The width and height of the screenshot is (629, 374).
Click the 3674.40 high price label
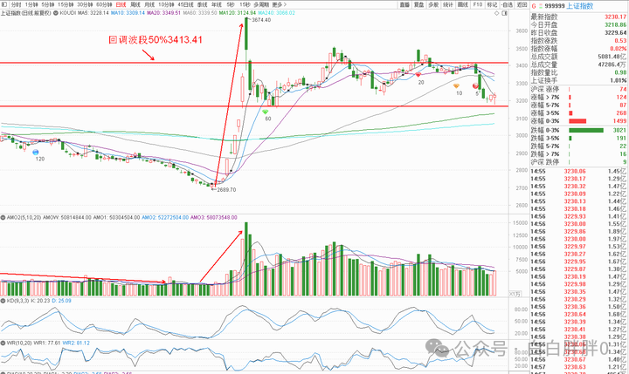(x=261, y=20)
